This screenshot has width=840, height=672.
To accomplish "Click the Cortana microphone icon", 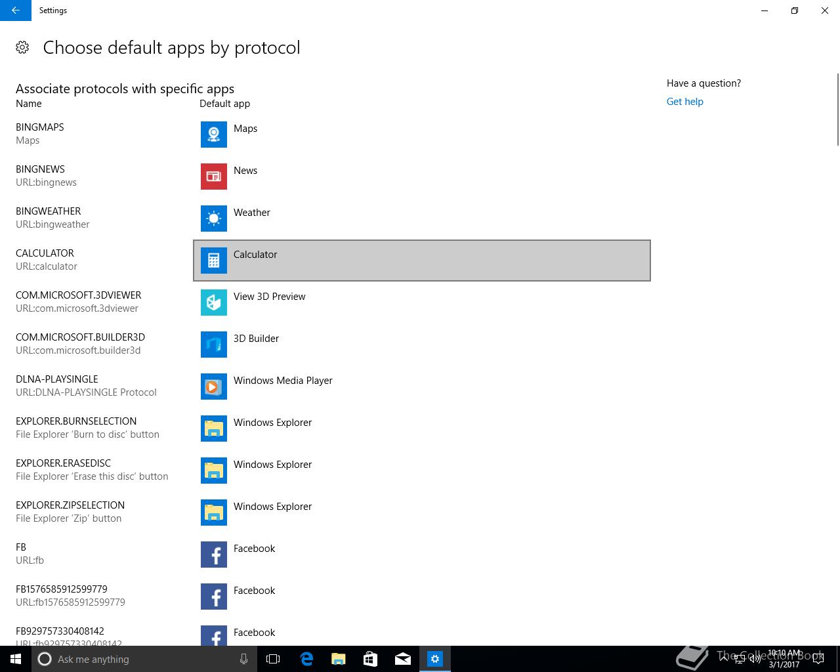I will tap(243, 659).
